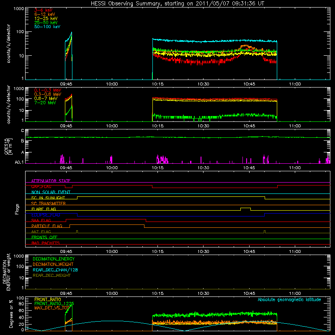The width and height of the screenshot is (335, 335).
Task: Click the 0.8-7 MeV legend entry
Action: (x=46, y=98)
